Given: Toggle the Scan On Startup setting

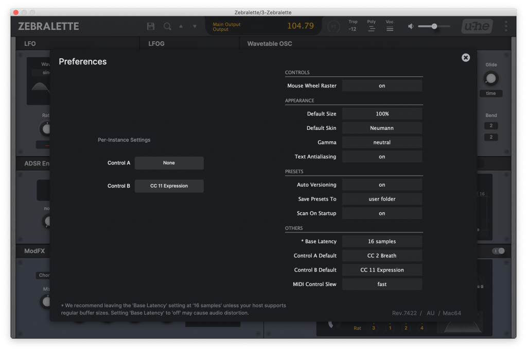Looking at the screenshot, I should pyautogui.click(x=382, y=213).
